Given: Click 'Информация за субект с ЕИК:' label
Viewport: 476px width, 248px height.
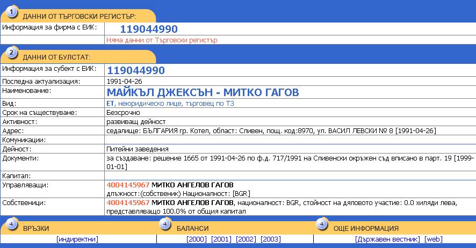Looking at the screenshot, I should pyautogui.click(x=49, y=69).
